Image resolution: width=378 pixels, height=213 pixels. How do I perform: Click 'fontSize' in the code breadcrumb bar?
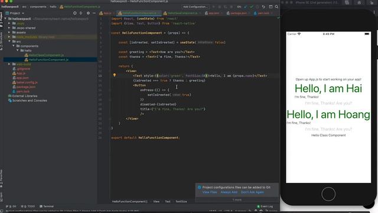[x=181, y=201]
